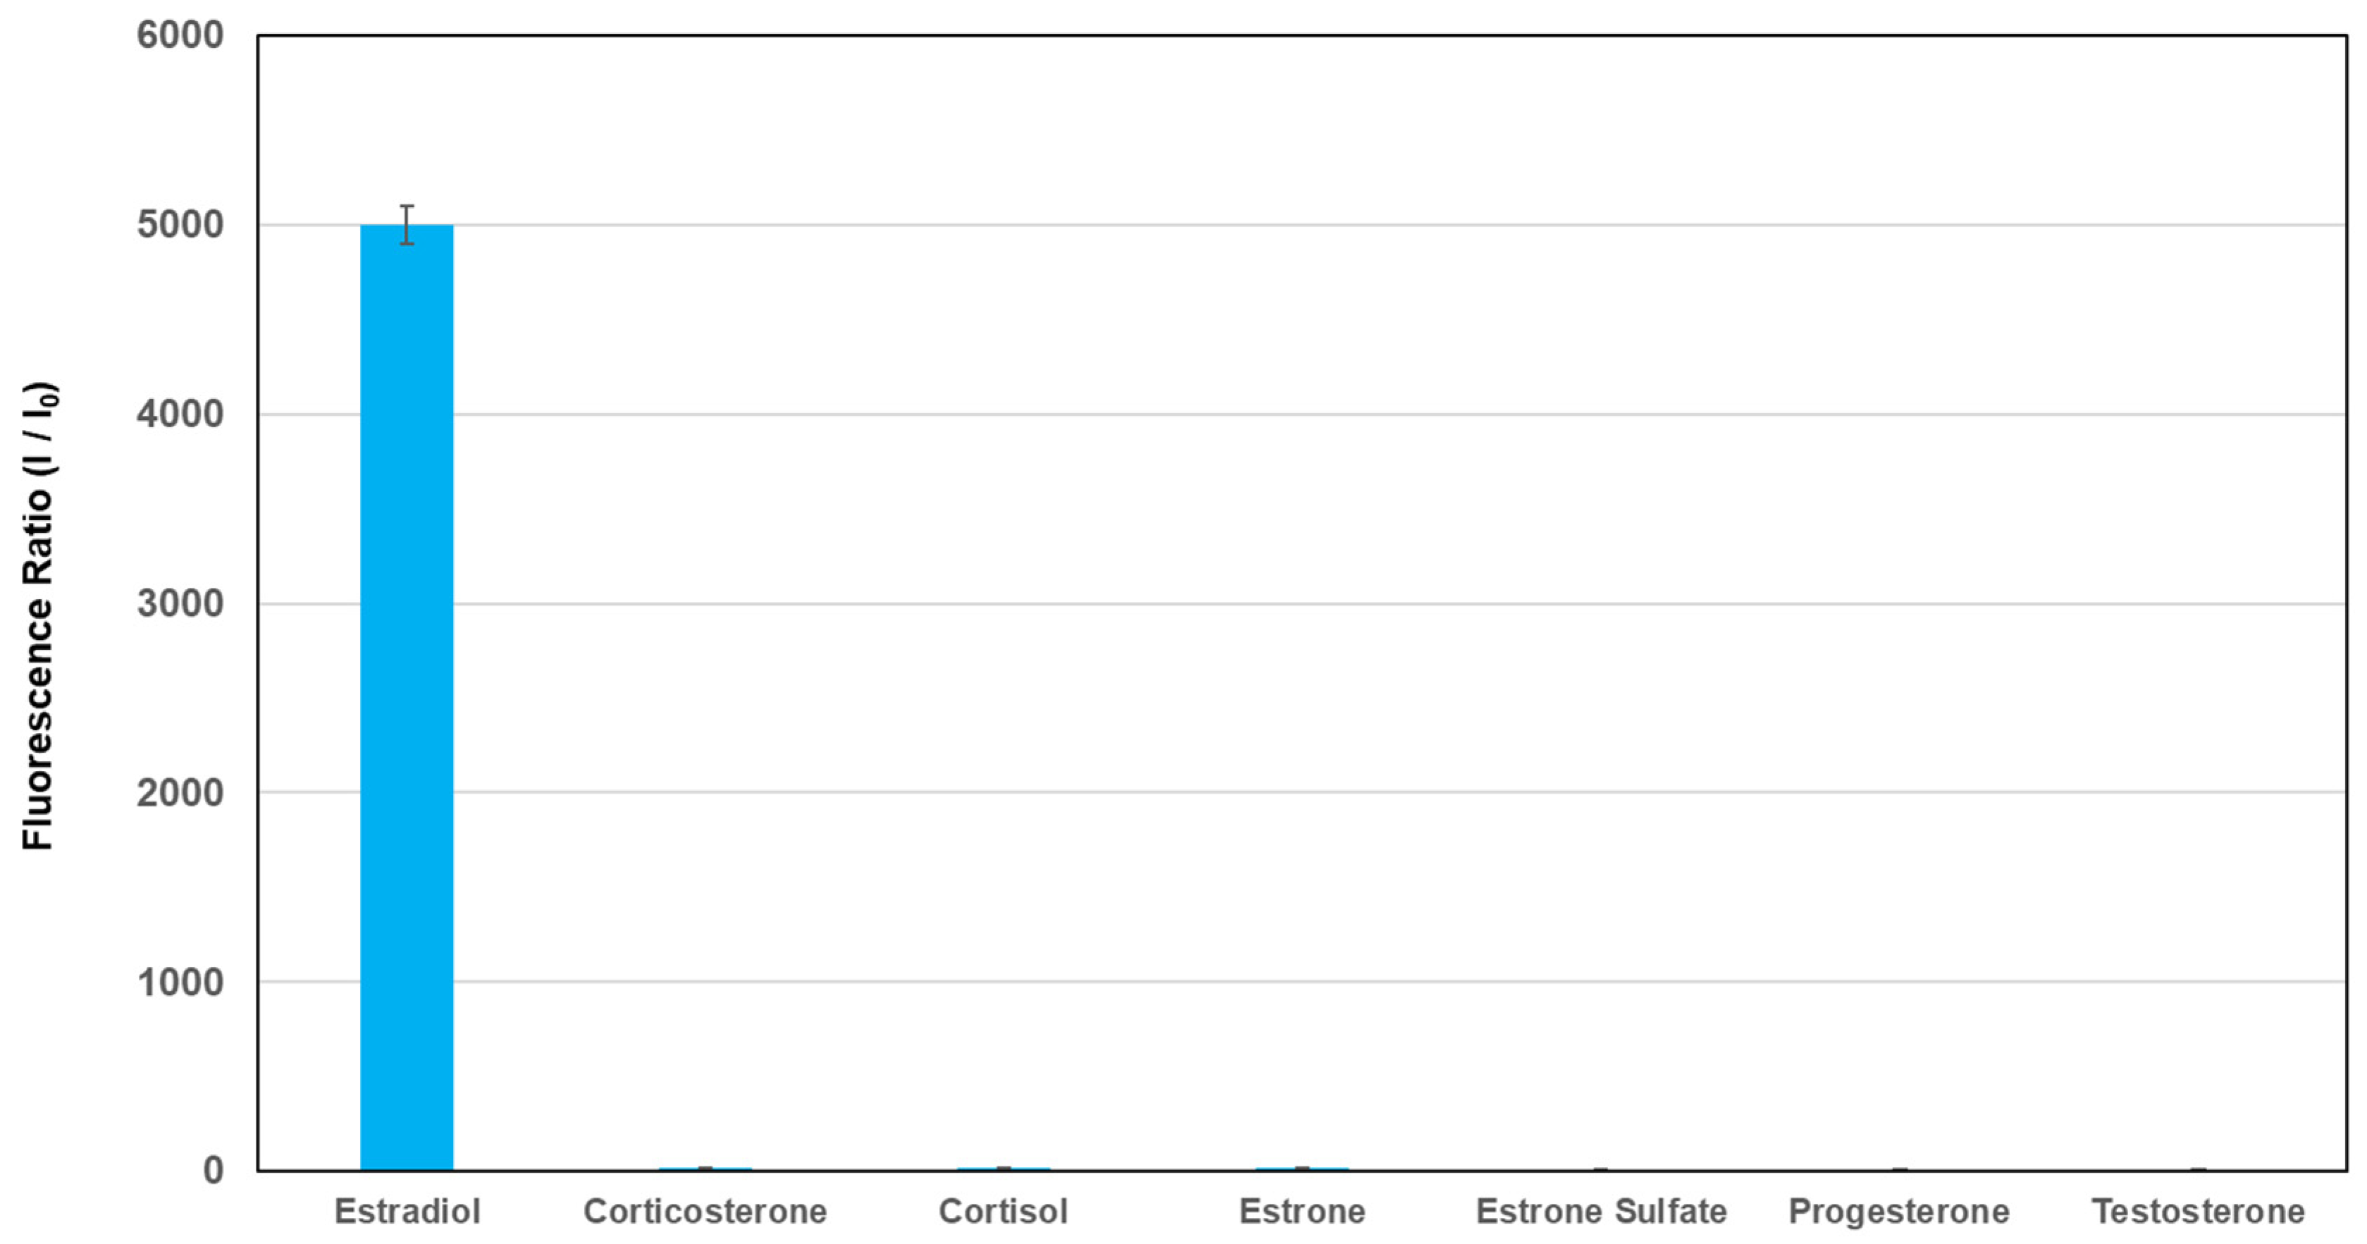Select the Cortisol axis label

tap(1003, 1211)
